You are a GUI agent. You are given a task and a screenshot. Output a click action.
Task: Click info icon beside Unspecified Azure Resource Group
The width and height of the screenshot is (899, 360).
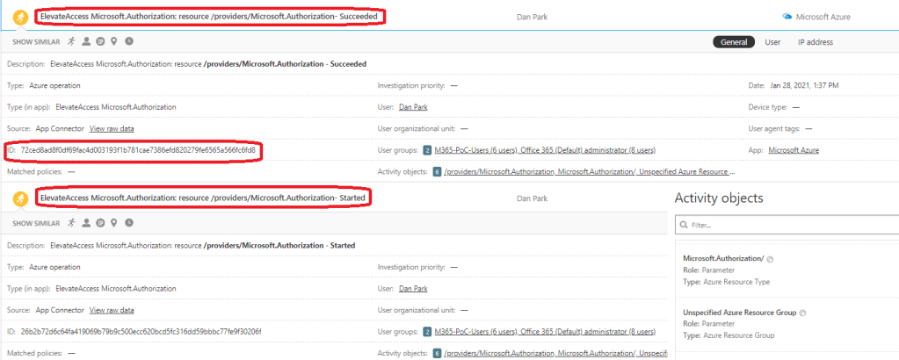click(803, 313)
